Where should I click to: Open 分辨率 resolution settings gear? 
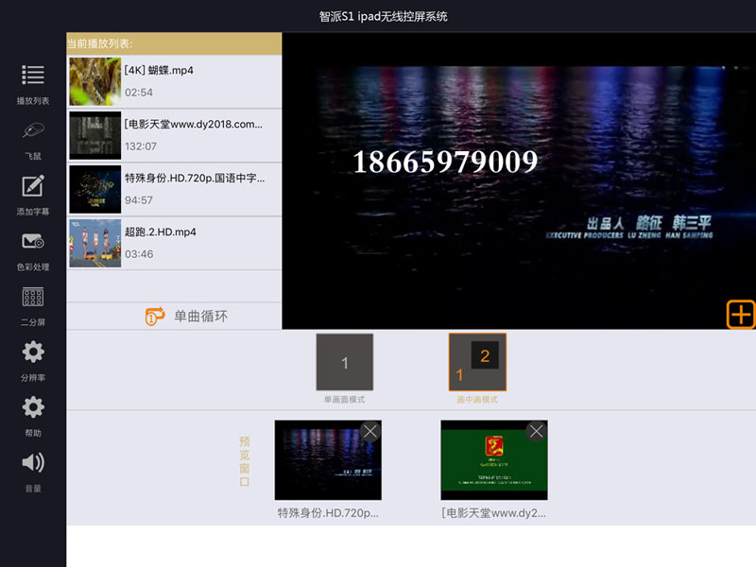tap(33, 352)
